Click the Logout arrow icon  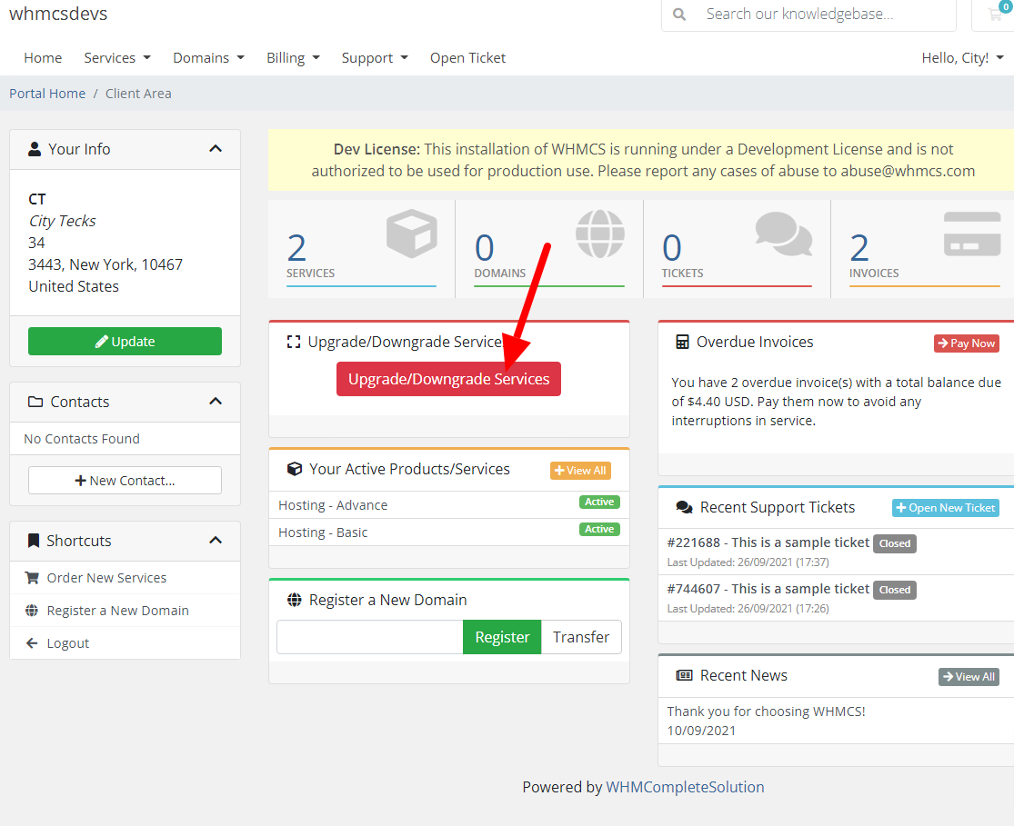coord(32,643)
